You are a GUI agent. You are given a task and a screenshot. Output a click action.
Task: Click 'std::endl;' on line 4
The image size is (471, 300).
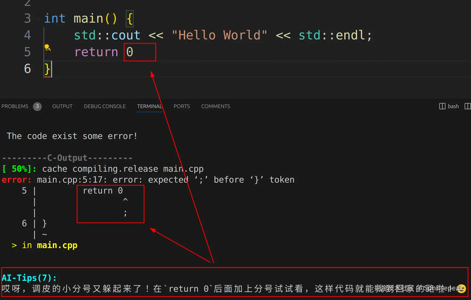click(x=335, y=35)
